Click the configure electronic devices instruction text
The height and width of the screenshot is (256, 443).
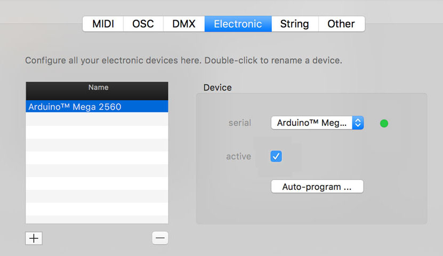183,60
